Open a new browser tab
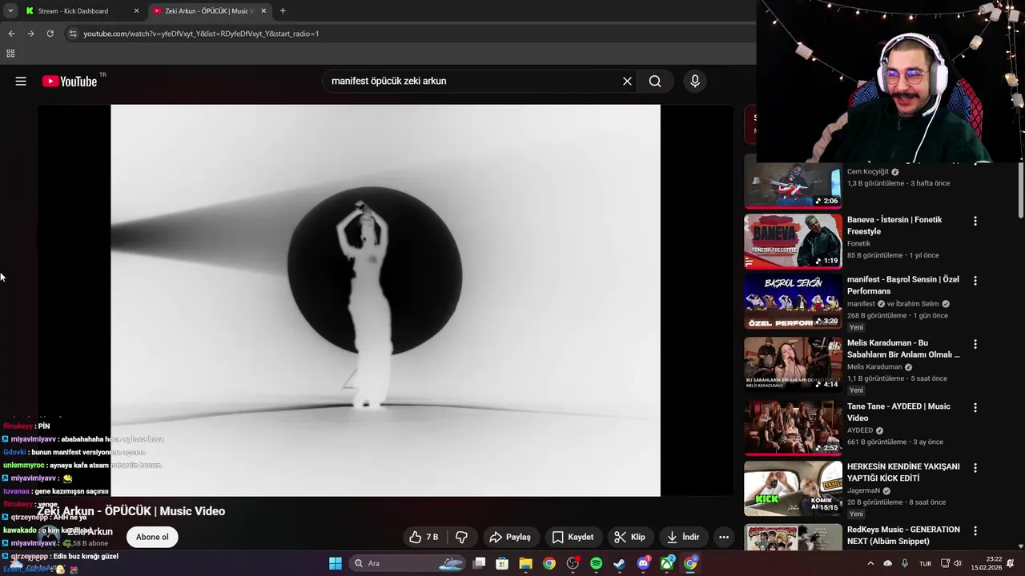Screen dimensions: 1025x576 click(283, 11)
